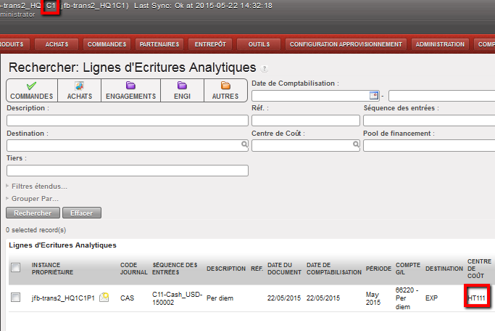Open the note icon beside jfb-trans2_HQ1C1P1
The width and height of the screenshot is (495, 331).
[104, 298]
